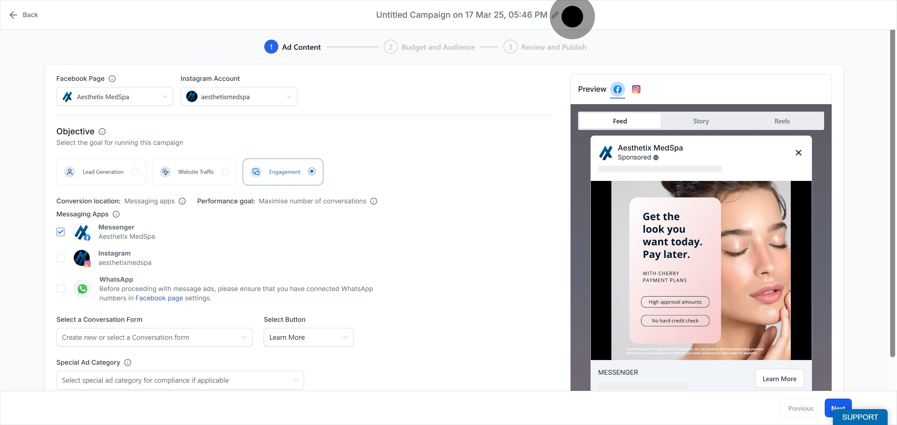
Task: Click the pencil icon to edit campaign name
Action: click(x=555, y=15)
